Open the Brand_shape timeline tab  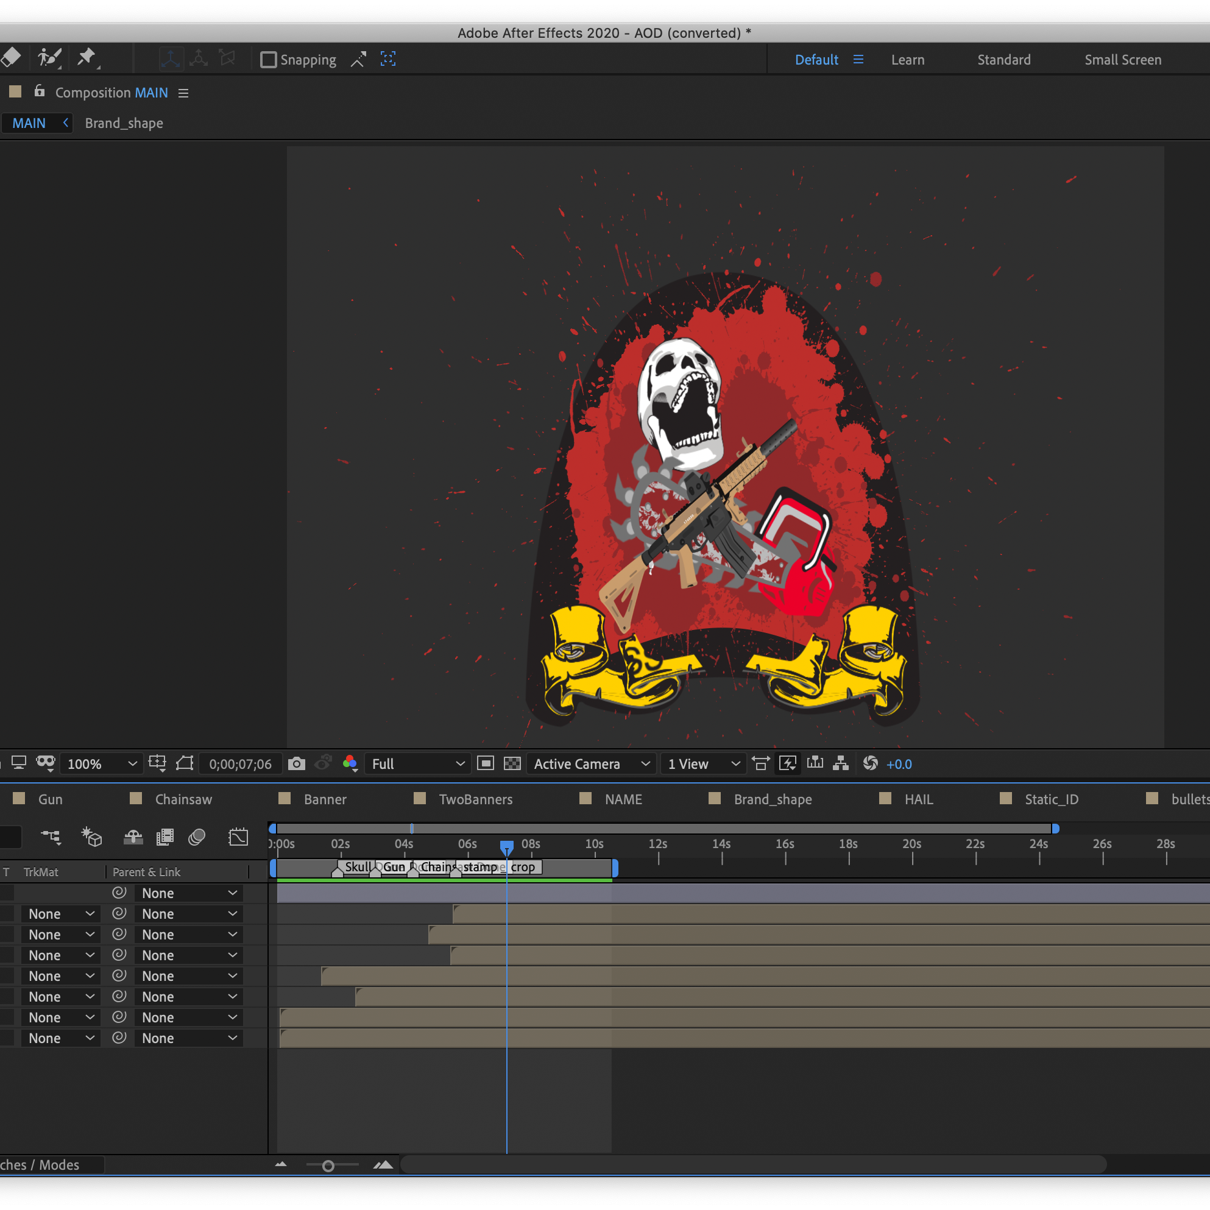click(x=772, y=799)
